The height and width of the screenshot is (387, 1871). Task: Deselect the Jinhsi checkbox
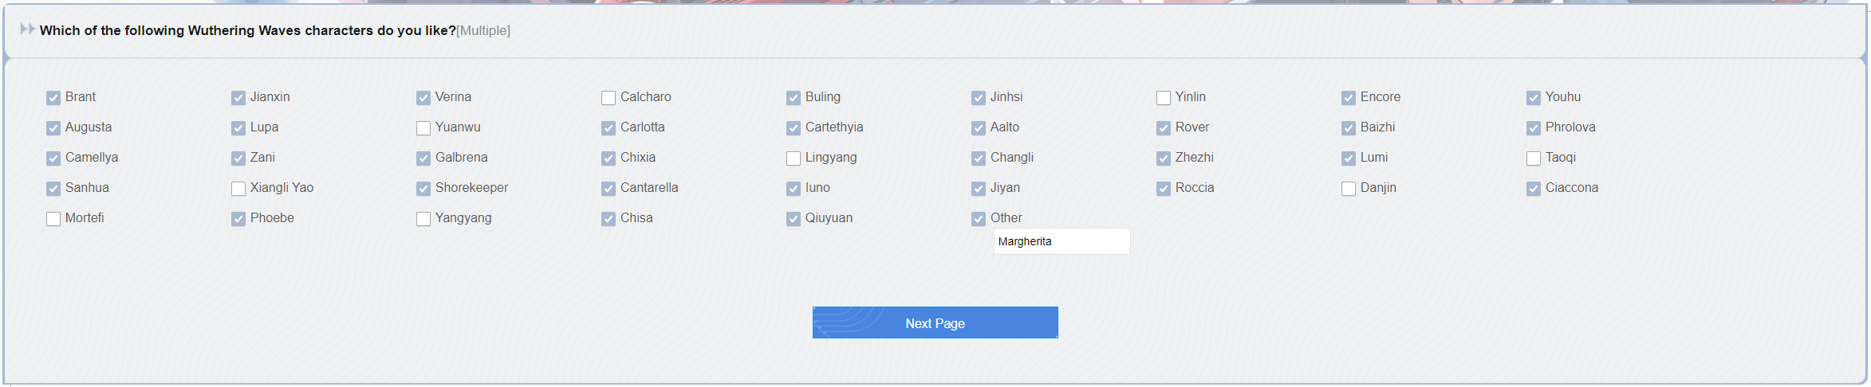click(979, 98)
